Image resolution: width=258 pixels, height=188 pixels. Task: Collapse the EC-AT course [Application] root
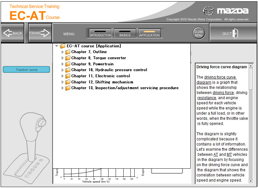pyautogui.click(x=57, y=46)
